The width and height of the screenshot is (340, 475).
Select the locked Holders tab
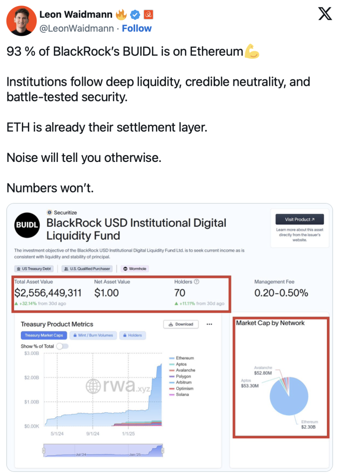coord(132,335)
